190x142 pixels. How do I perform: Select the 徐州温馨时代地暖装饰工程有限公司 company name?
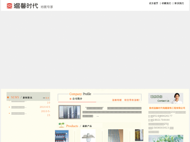coord(167,108)
